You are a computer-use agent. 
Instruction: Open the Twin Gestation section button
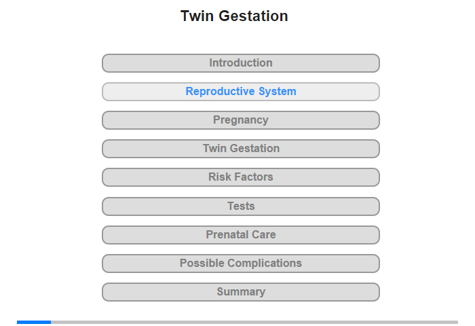coord(240,149)
